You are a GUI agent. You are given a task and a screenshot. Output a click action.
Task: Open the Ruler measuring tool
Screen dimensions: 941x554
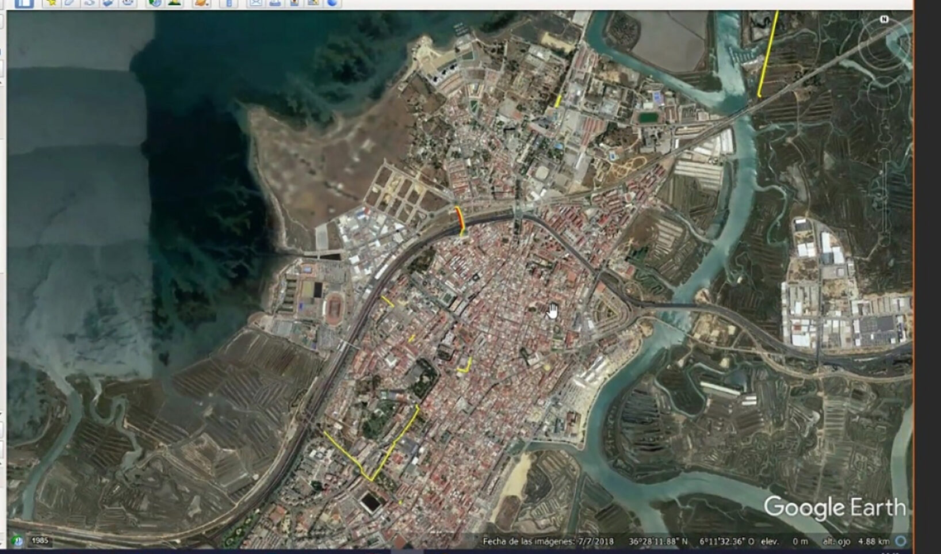pos(228,3)
